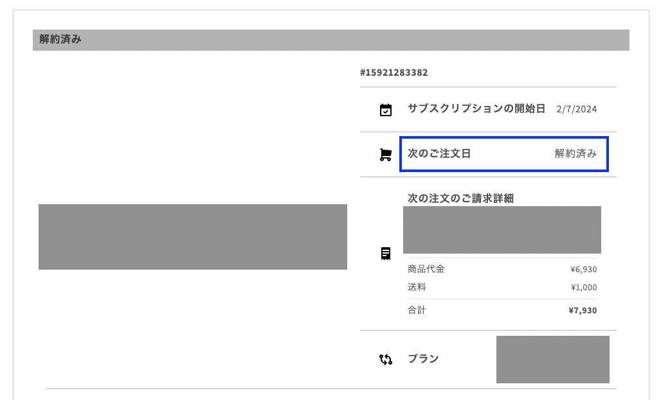661x400 pixels.
Task: Click the 解約済み status next to next order date
Action: click(x=575, y=153)
